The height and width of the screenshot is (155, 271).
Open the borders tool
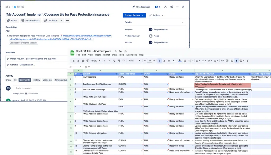tap(185, 61)
